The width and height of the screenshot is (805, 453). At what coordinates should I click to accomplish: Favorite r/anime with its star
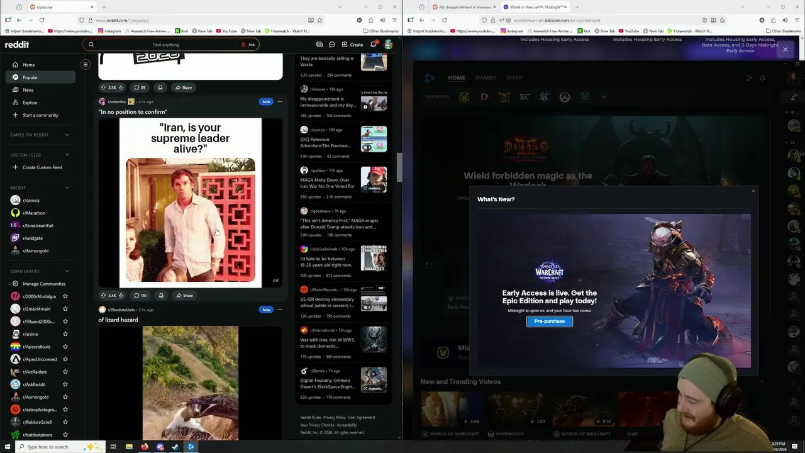[65, 334]
